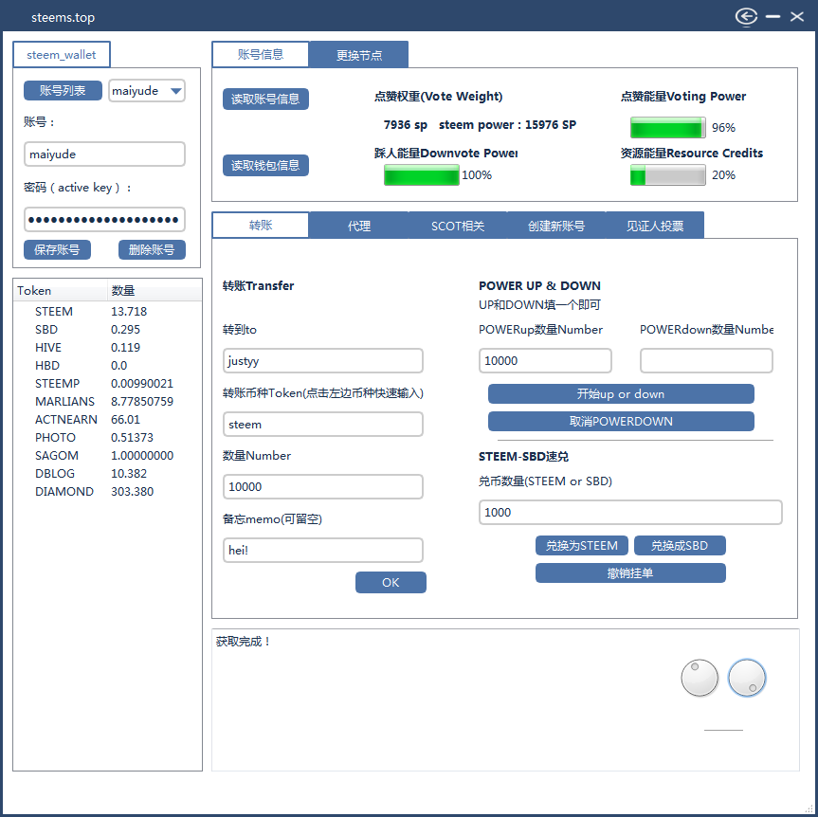This screenshot has height=817, width=818.
Task: Select the STEEM token row
Action: click(107, 312)
